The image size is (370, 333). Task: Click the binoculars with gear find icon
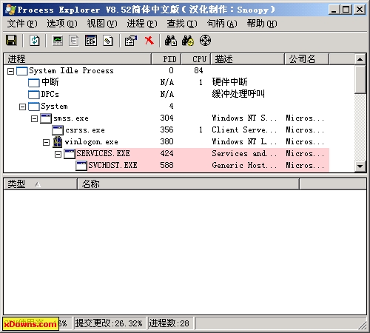coord(188,41)
